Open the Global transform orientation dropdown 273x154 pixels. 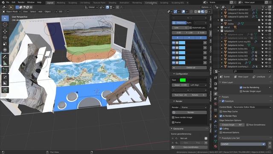click(x=91, y=7)
